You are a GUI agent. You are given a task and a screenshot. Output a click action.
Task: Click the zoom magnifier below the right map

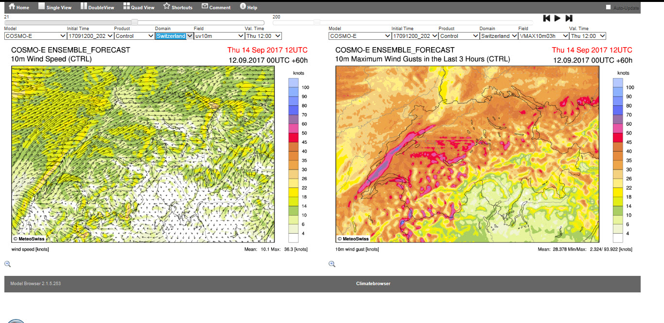(332, 264)
